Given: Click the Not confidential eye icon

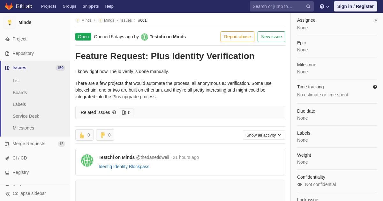Looking at the screenshot, I should tap(300, 184).
